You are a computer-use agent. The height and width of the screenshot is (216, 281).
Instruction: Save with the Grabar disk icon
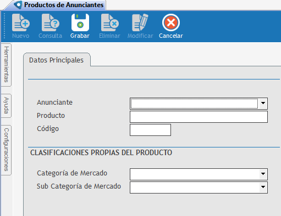tap(80, 22)
